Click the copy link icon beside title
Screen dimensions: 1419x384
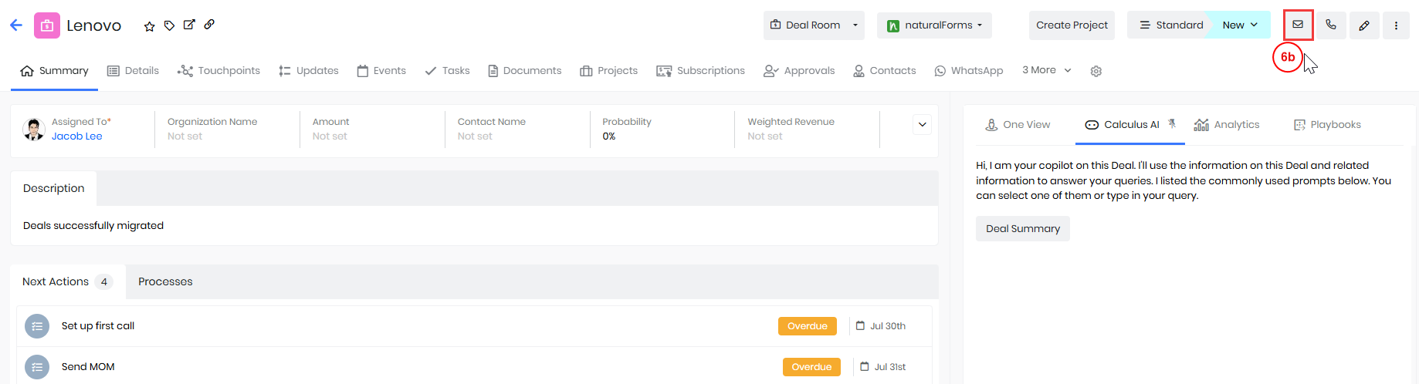tap(209, 25)
